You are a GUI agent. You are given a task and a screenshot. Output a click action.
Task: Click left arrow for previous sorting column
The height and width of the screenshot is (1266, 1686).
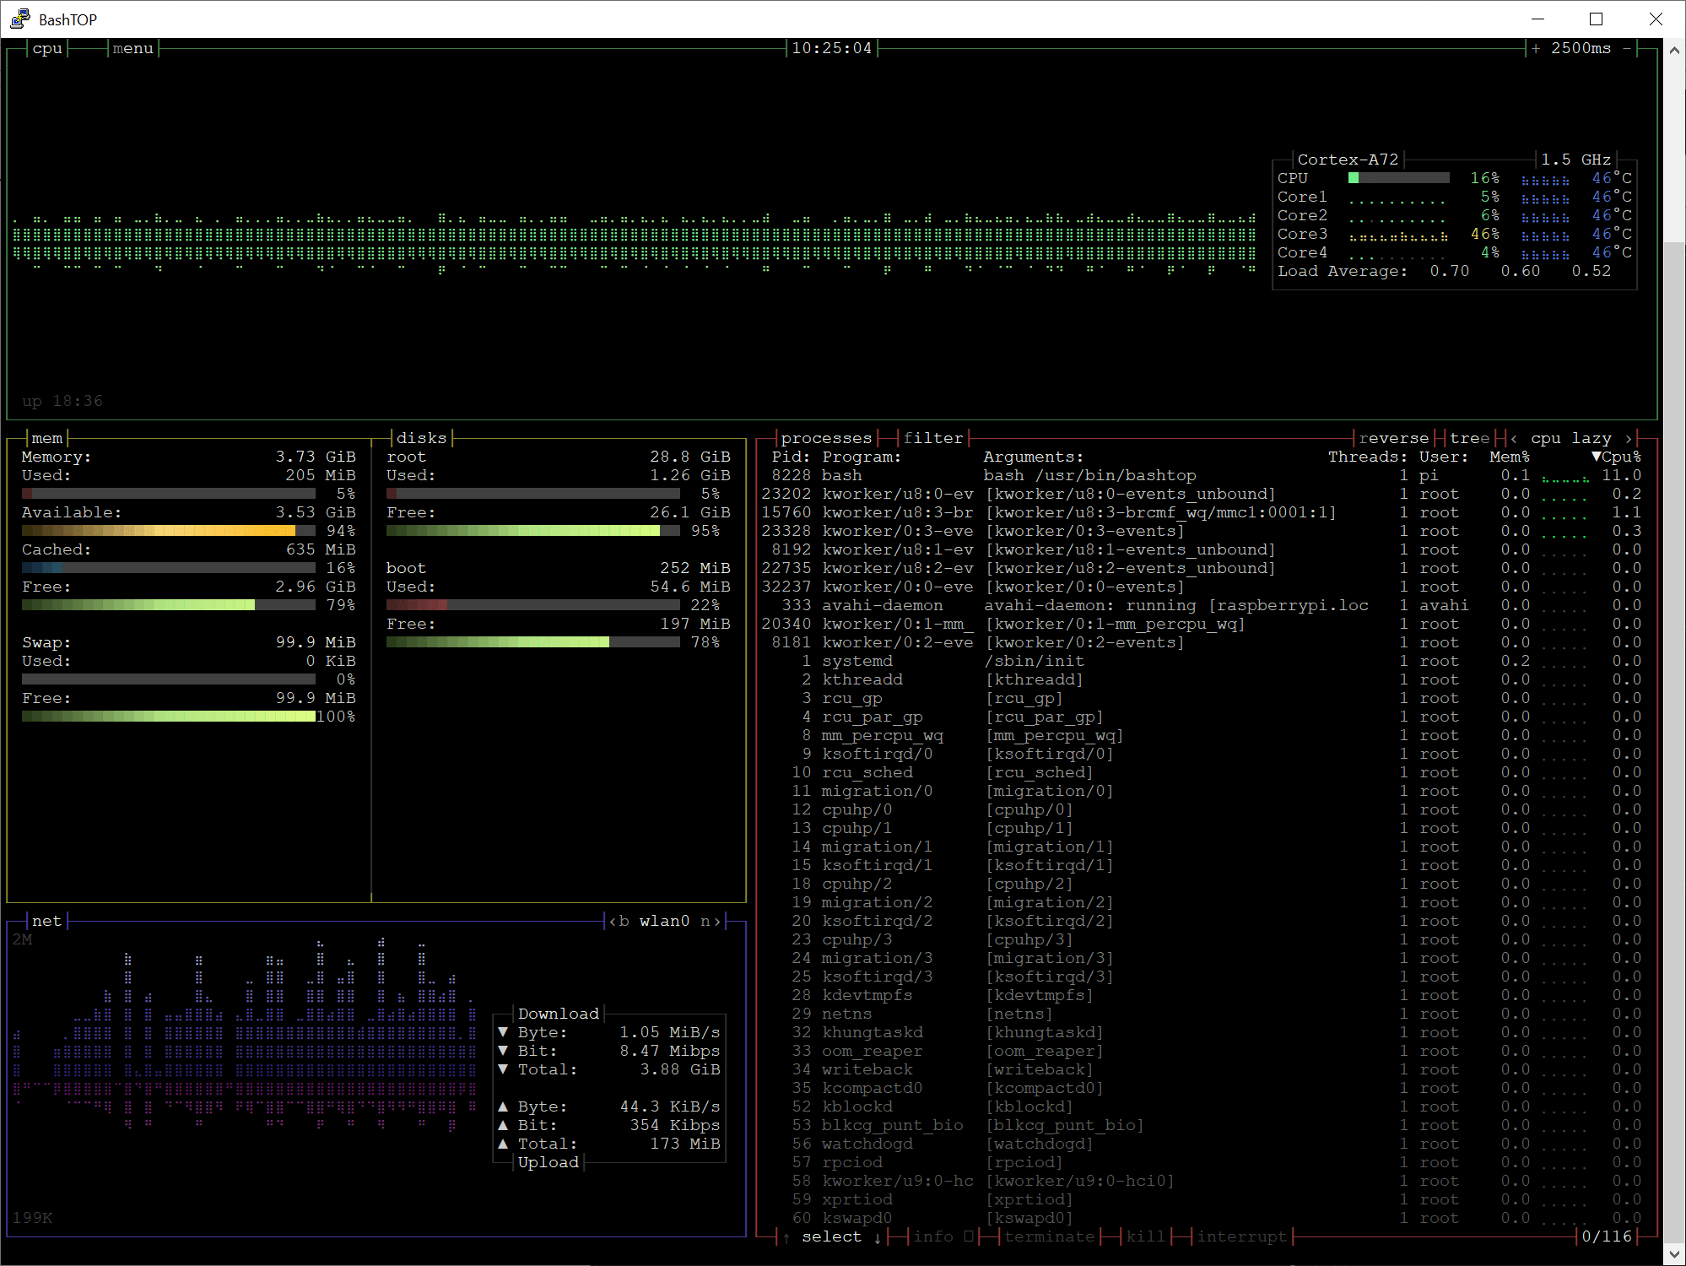click(x=1514, y=438)
